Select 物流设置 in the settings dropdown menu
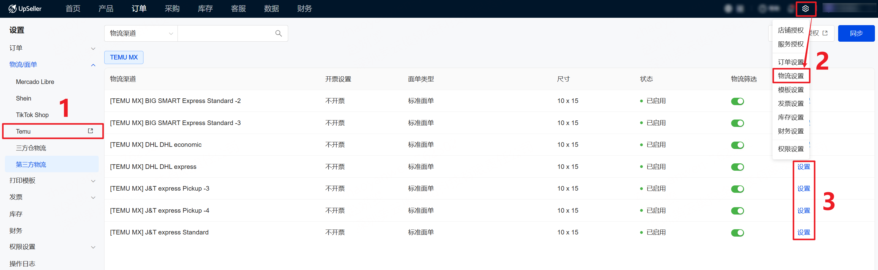This screenshot has width=878, height=270. click(791, 76)
